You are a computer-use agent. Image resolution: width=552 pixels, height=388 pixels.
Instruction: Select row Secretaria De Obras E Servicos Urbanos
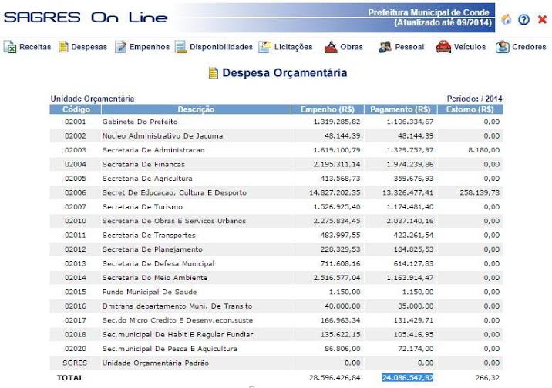(x=276, y=221)
